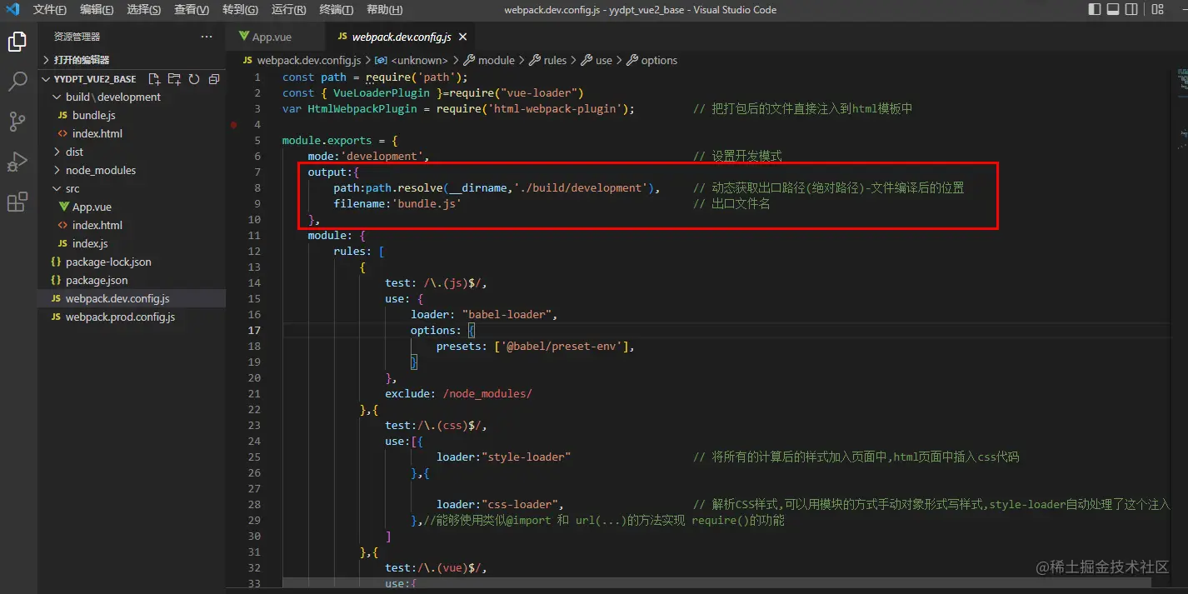Image resolution: width=1188 pixels, height=594 pixels.
Task: Click the 'bundle.js' string on line 9
Action: coord(426,203)
